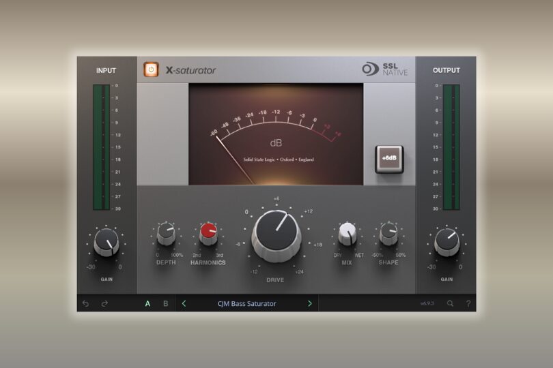Click the redo arrow icon

coord(104,303)
